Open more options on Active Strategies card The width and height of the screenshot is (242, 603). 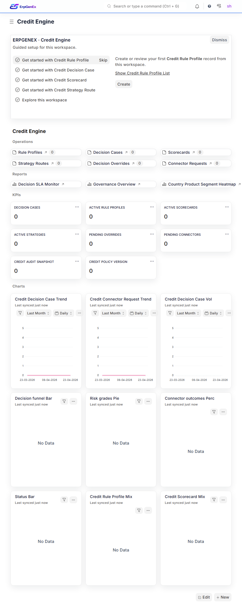(x=77, y=234)
